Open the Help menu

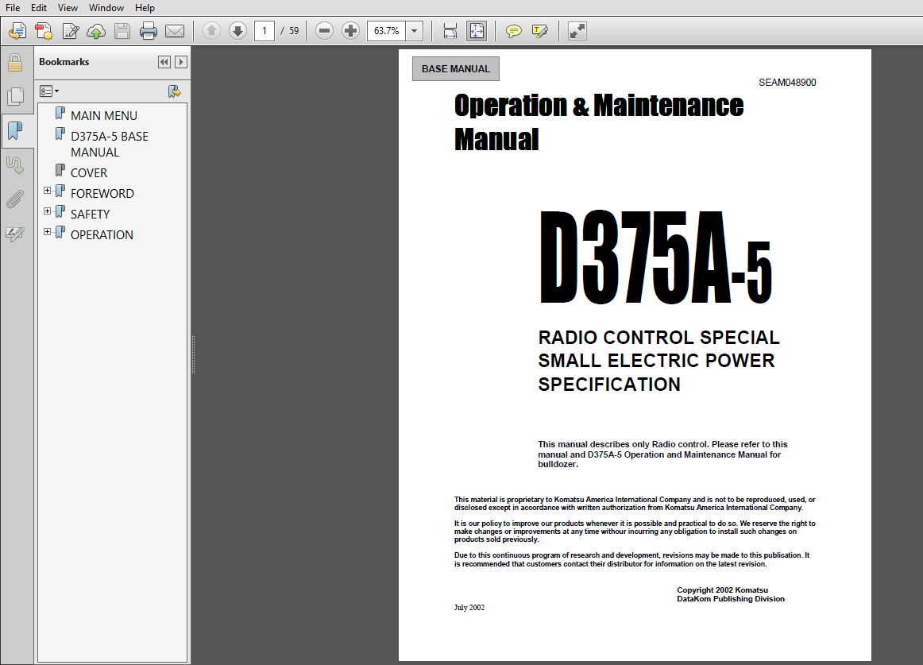[x=145, y=8]
